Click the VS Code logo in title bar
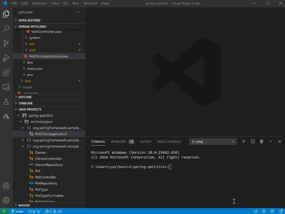The width and height of the screenshot is (285, 214). coord(4,3)
